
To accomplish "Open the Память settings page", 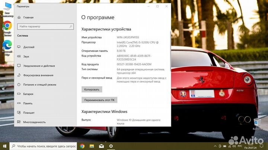I will point(25,103).
